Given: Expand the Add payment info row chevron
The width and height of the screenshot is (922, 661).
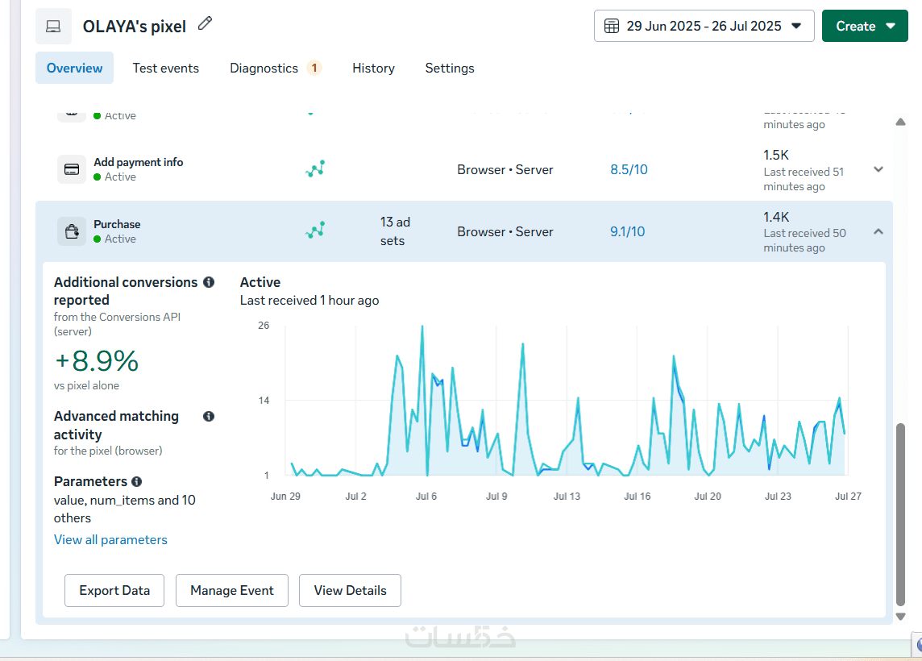Looking at the screenshot, I should click(x=878, y=169).
